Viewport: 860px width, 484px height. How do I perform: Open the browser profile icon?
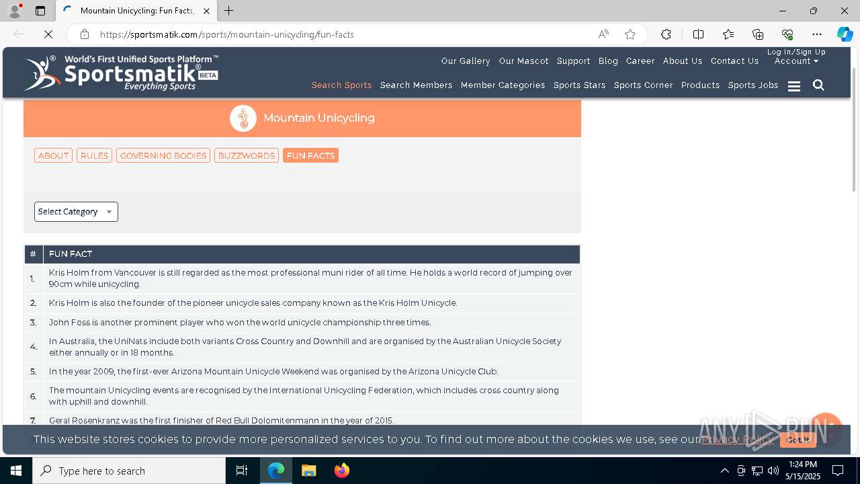[14, 11]
